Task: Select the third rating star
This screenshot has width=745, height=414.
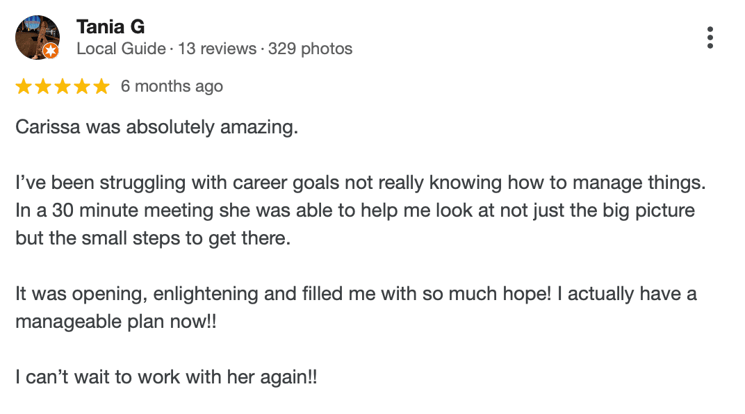Action: coord(63,87)
